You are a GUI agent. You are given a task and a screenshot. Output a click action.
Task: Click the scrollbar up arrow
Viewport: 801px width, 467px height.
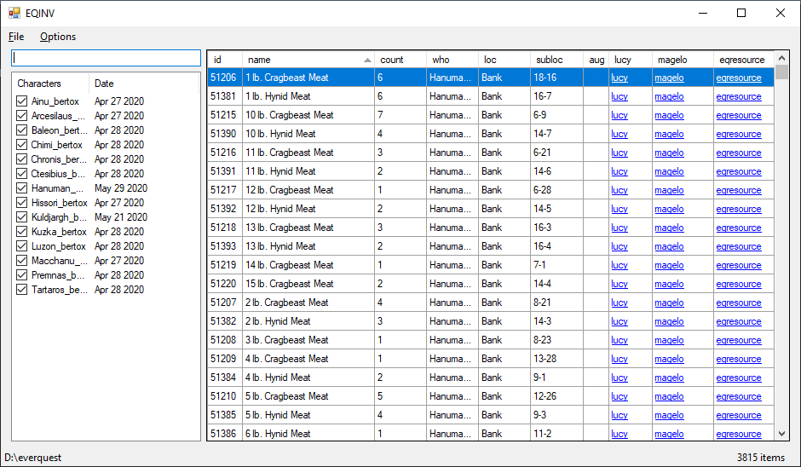(x=781, y=59)
